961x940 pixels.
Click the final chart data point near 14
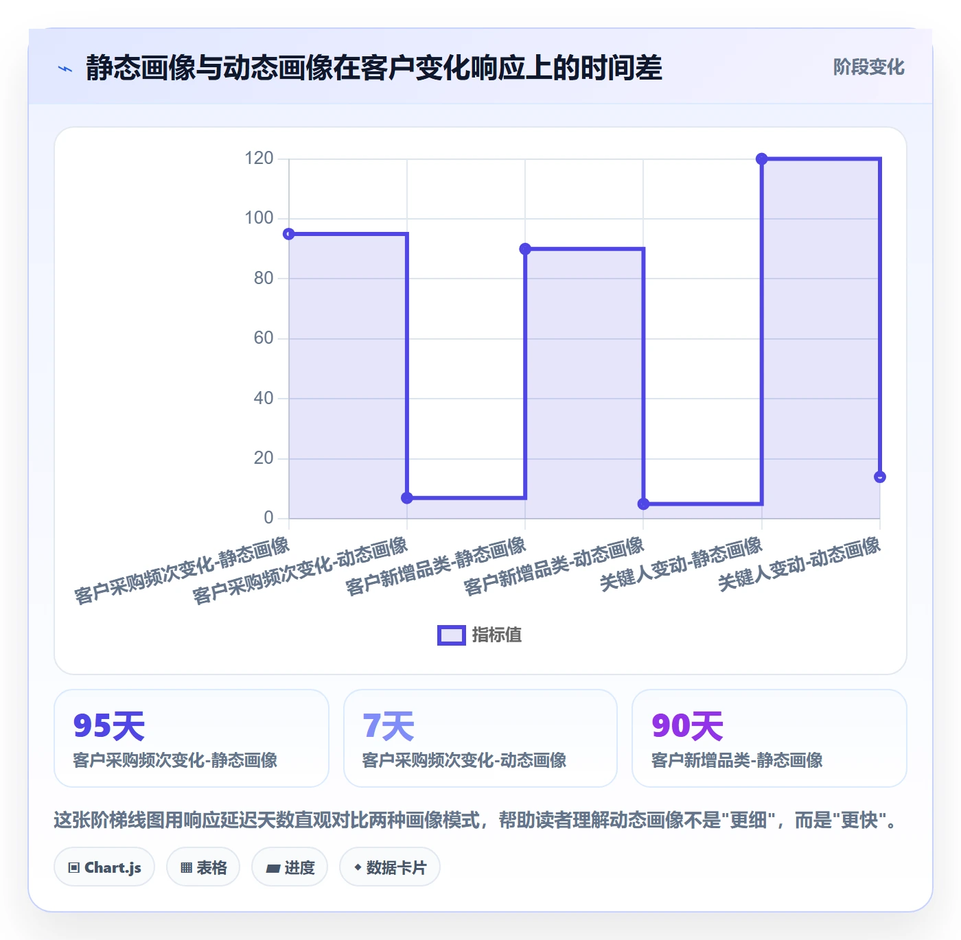(880, 477)
